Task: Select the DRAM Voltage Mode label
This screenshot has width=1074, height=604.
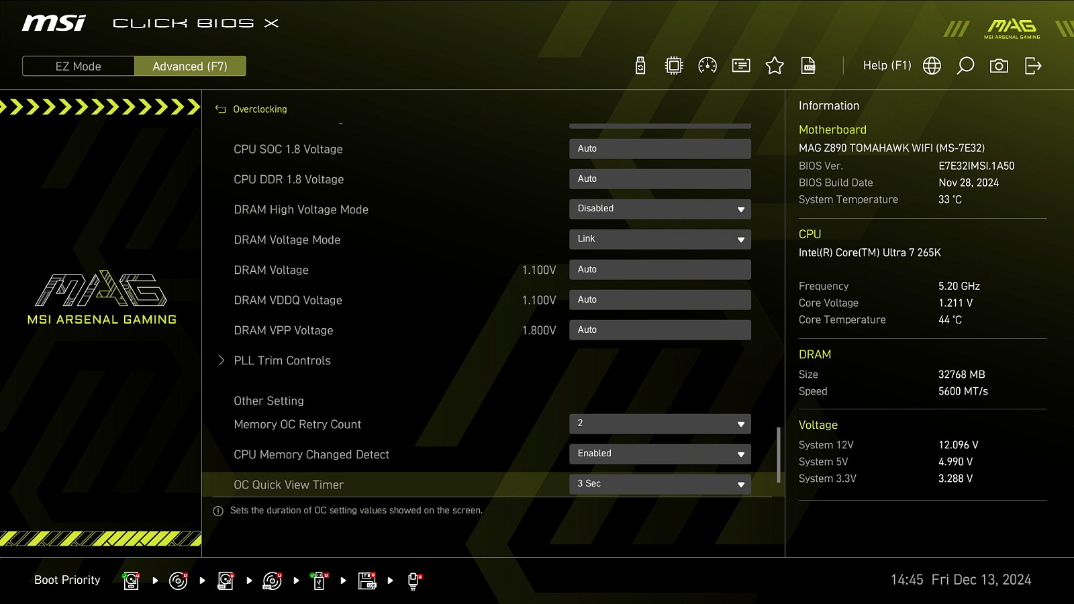Action: tap(287, 240)
